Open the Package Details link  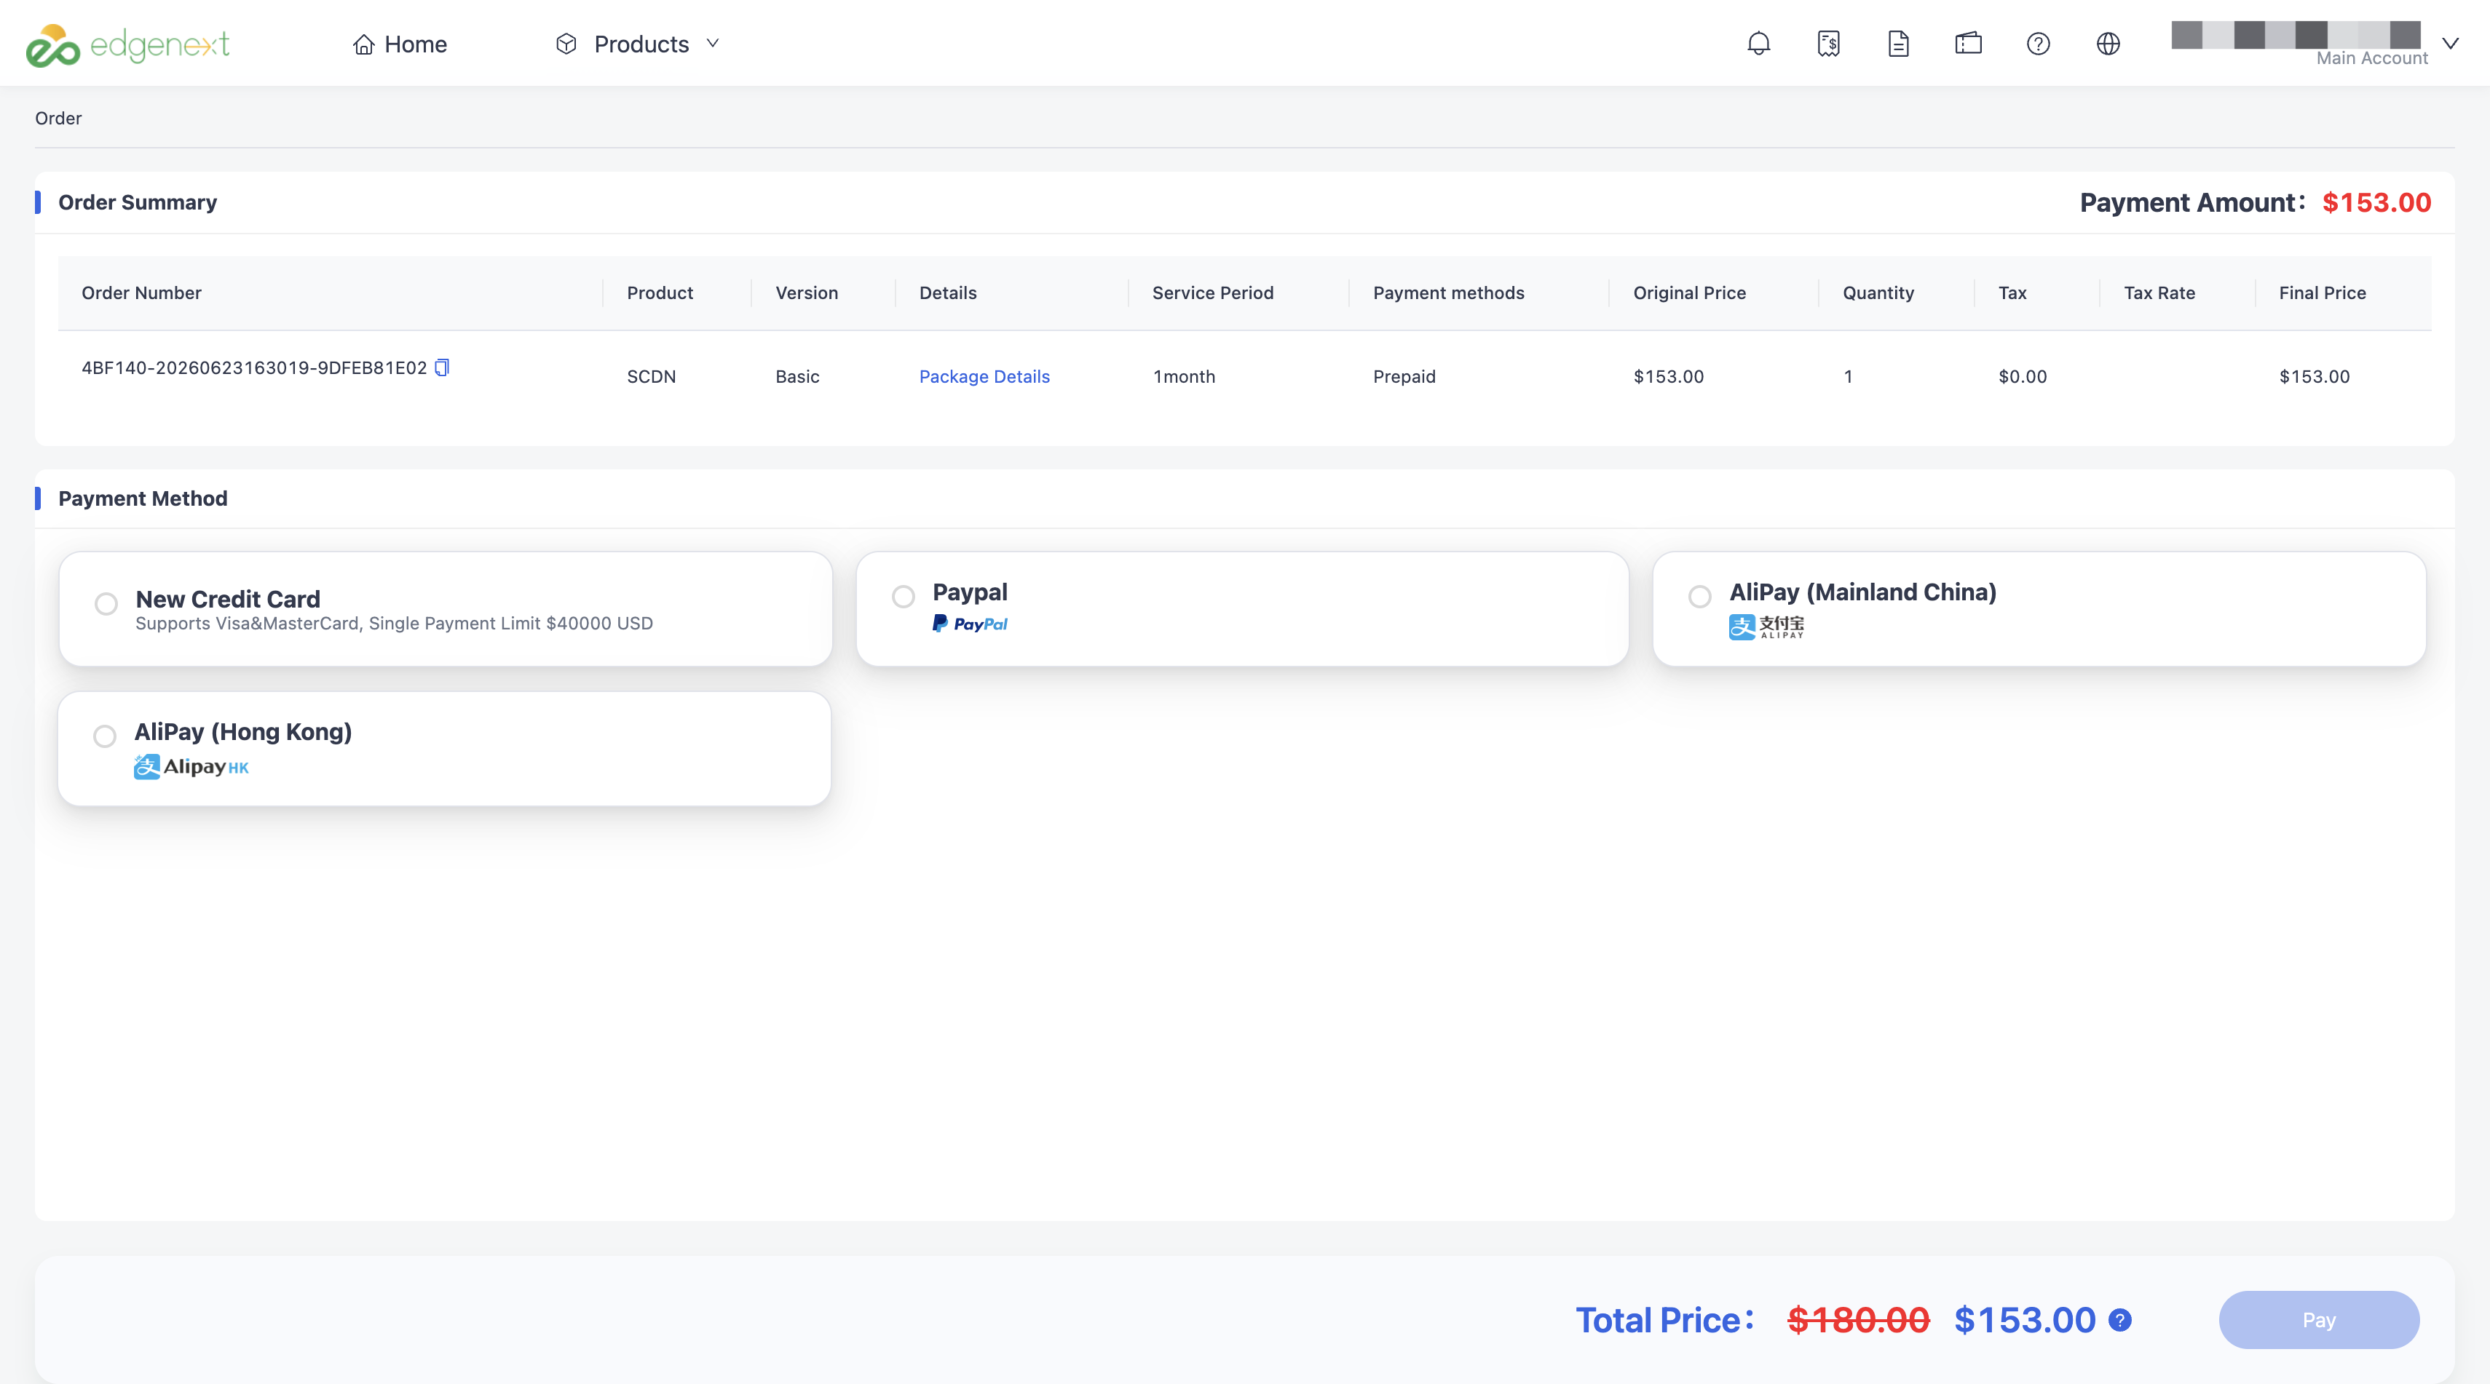point(984,375)
